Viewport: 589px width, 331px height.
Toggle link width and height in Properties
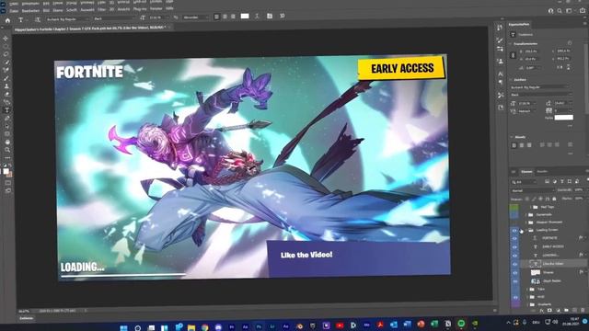514,55
